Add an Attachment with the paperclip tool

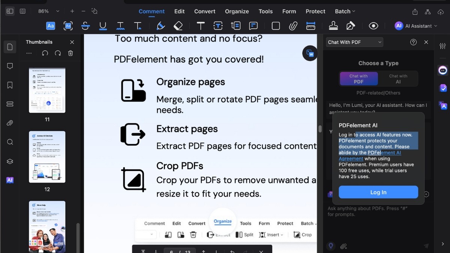(293, 26)
